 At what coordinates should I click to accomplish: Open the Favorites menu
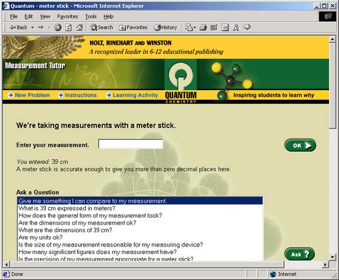[68, 17]
